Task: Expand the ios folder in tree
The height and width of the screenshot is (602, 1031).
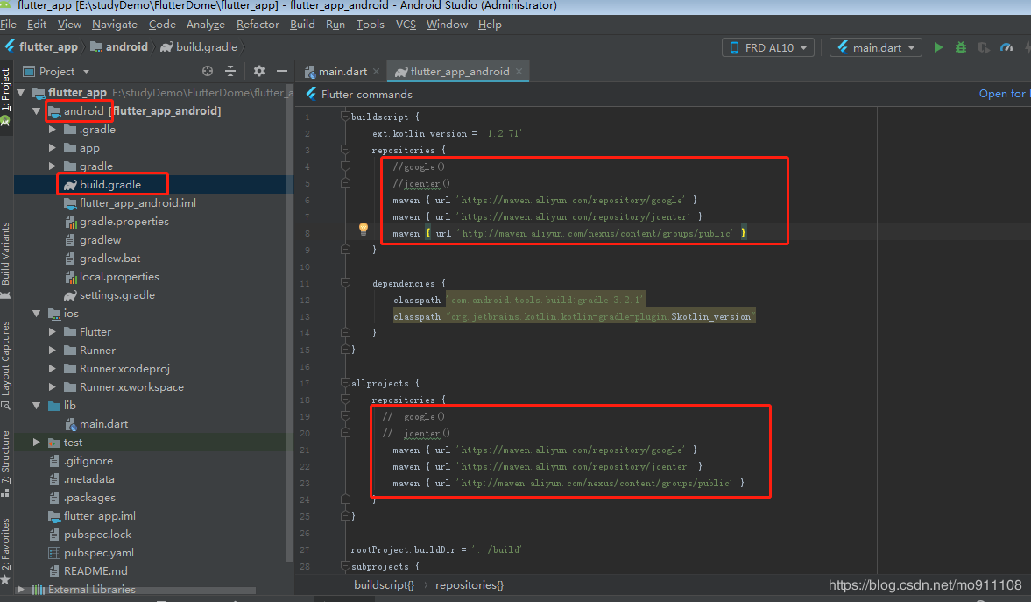Action: click(37, 314)
